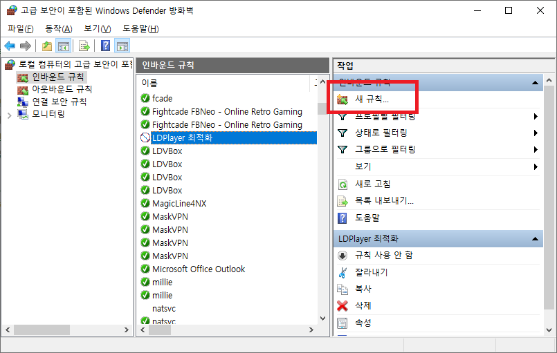Open the 도움말(H) menu
The height and width of the screenshot is (353, 557).
(x=140, y=29)
